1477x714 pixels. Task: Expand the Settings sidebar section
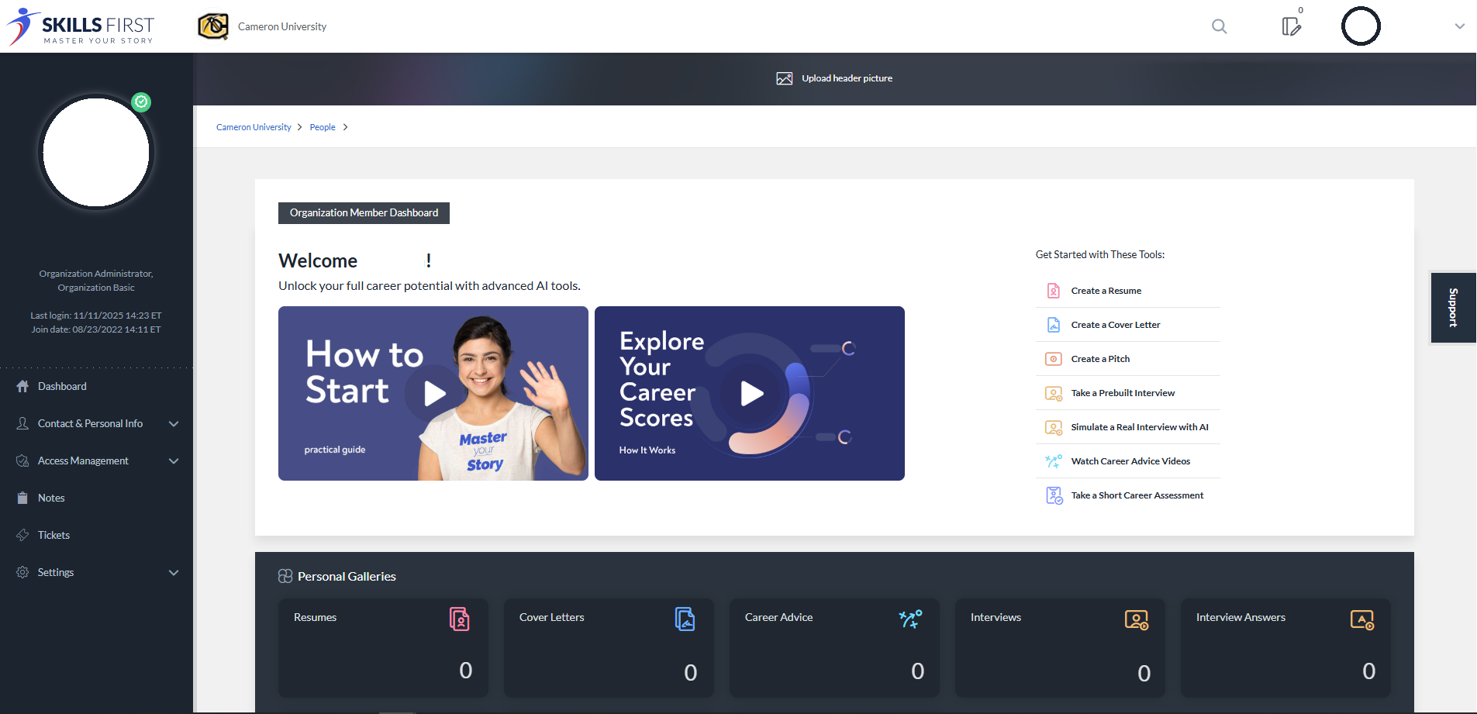pyautogui.click(x=174, y=573)
